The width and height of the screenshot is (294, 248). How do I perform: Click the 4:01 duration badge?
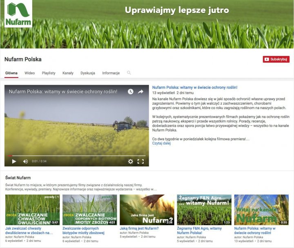112,223
